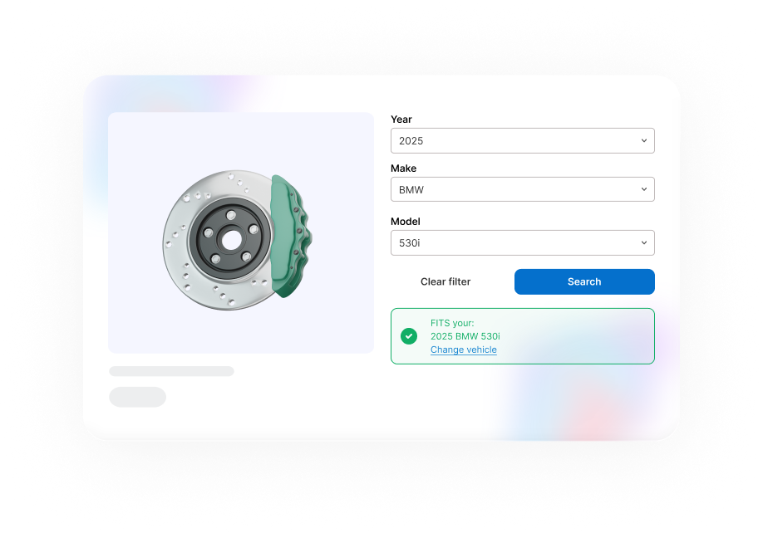Click the center hub of the brake rotor
The height and width of the screenshot is (533, 763).
pyautogui.click(x=230, y=239)
